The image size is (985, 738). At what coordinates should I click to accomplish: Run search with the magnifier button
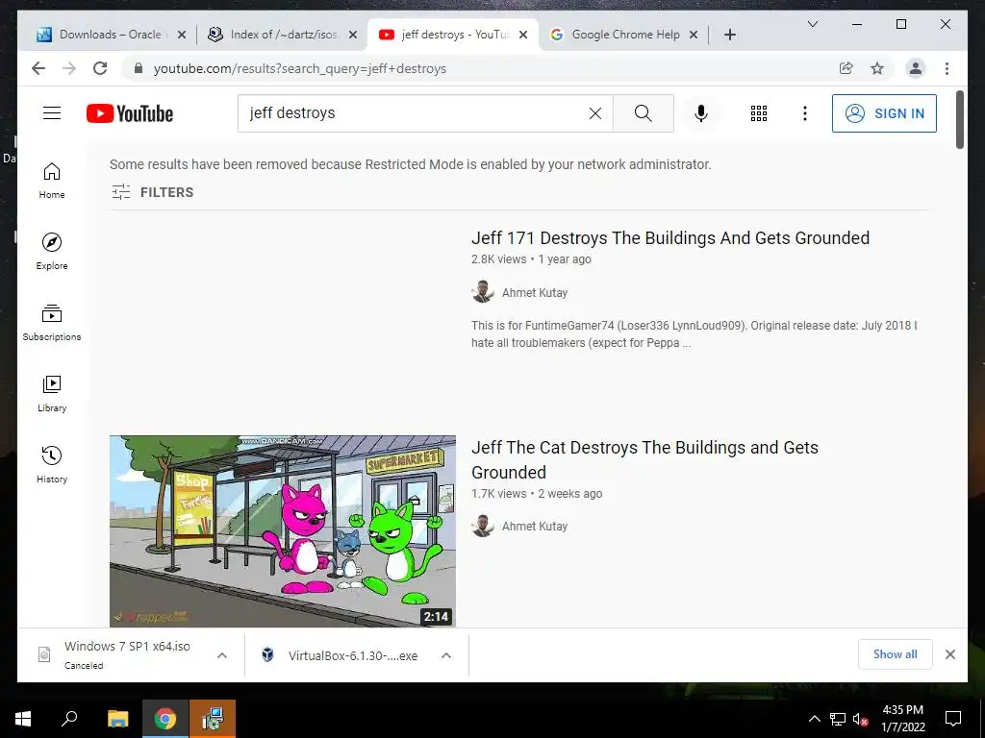(x=644, y=113)
